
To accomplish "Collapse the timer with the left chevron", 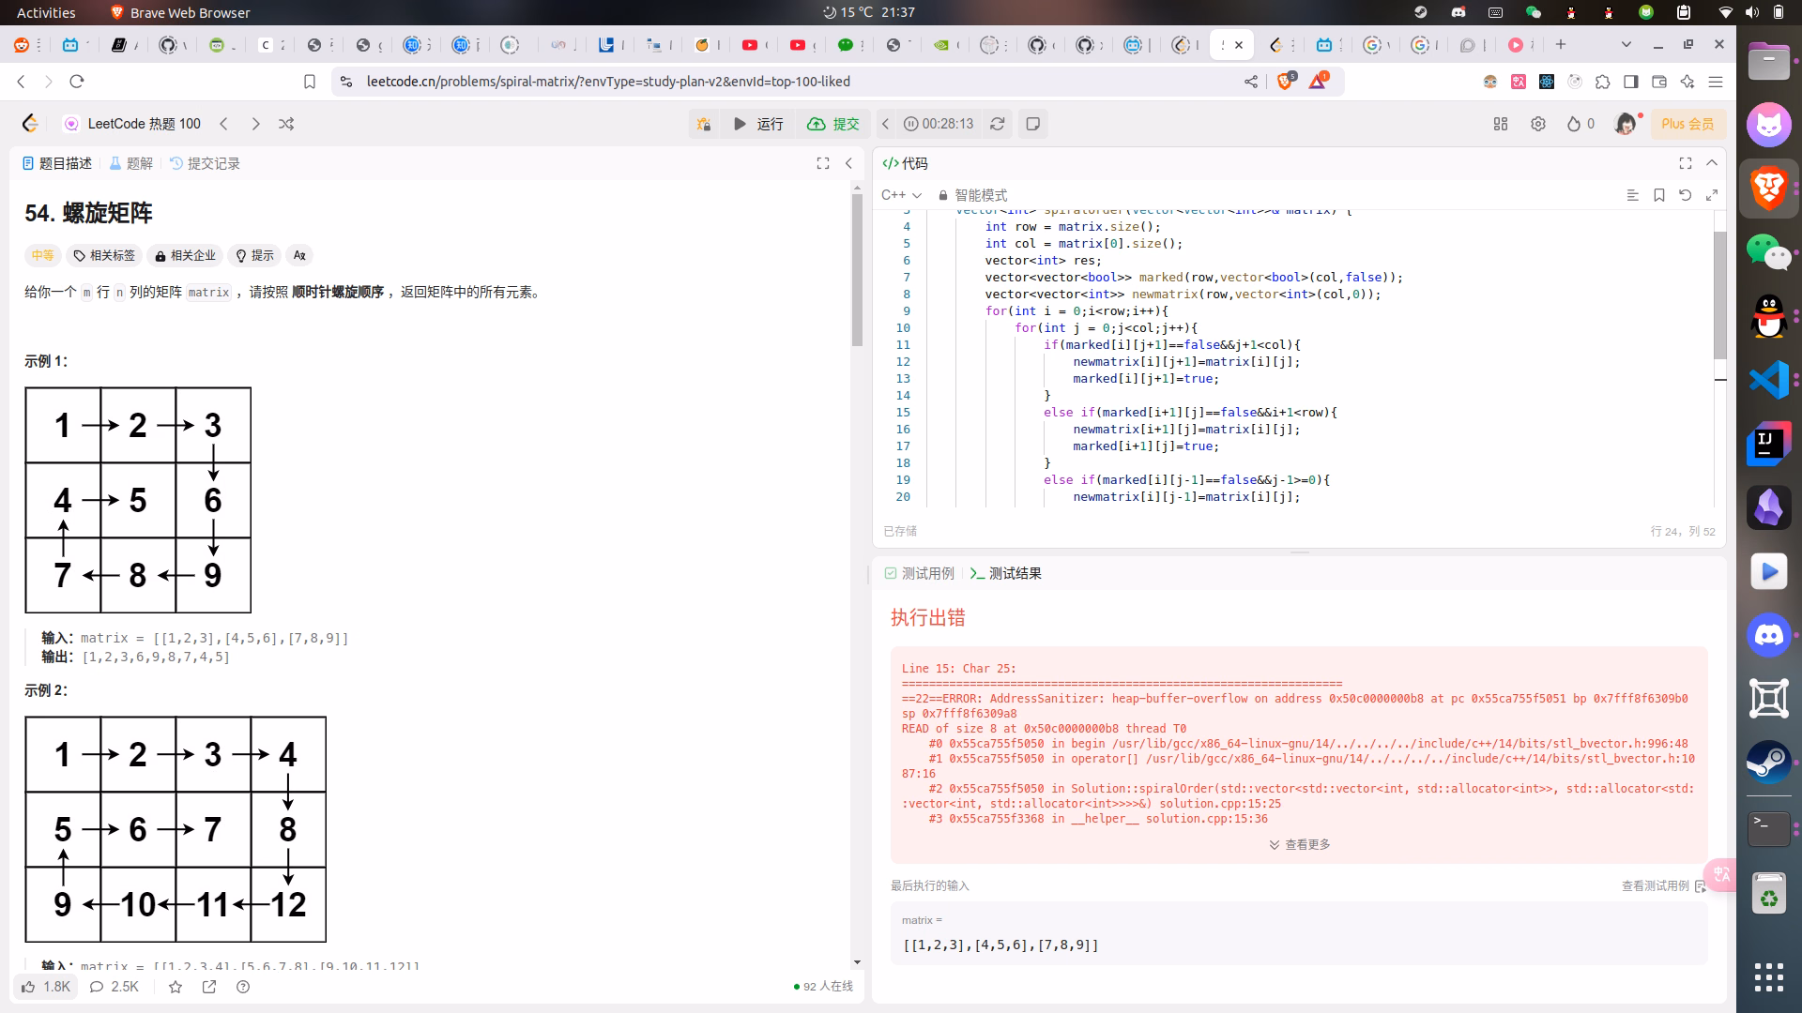I will click(x=885, y=124).
